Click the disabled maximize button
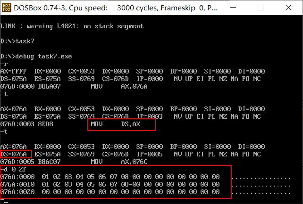Screen dimensions: 303x204 tap(261, 8)
